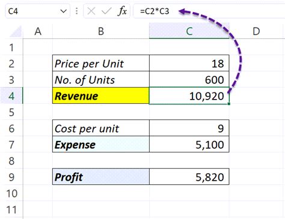Select column C header
This screenshot has height=219, width=285.
[189, 31]
